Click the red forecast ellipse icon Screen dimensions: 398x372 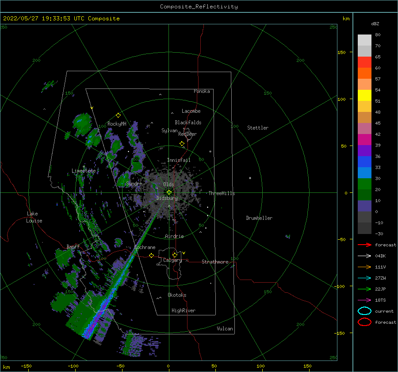[364, 322]
